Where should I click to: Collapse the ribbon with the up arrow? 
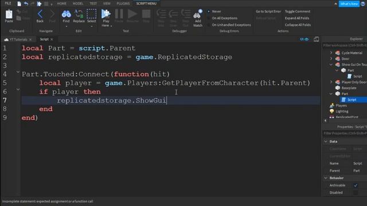click(335, 4)
